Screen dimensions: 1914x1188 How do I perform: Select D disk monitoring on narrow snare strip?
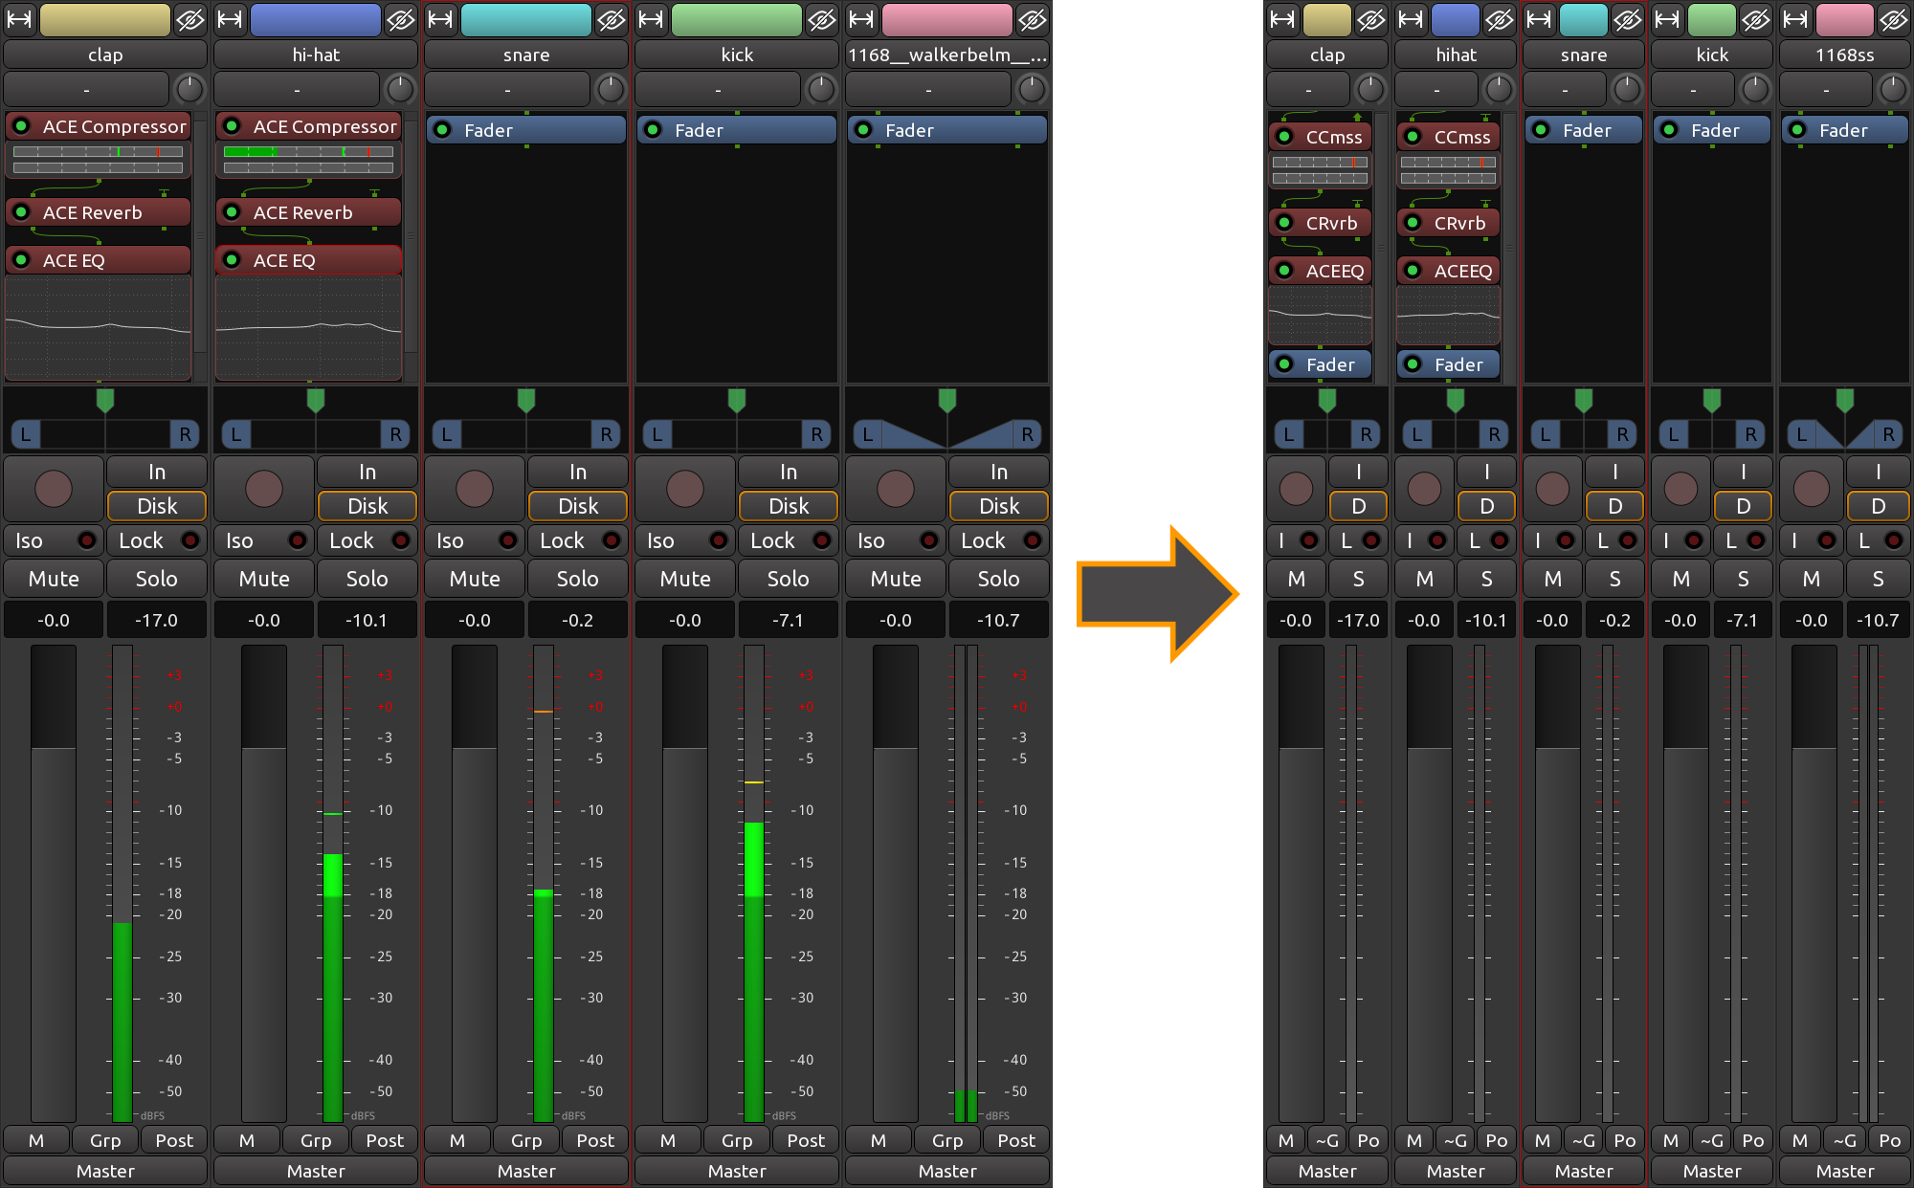click(x=1615, y=506)
